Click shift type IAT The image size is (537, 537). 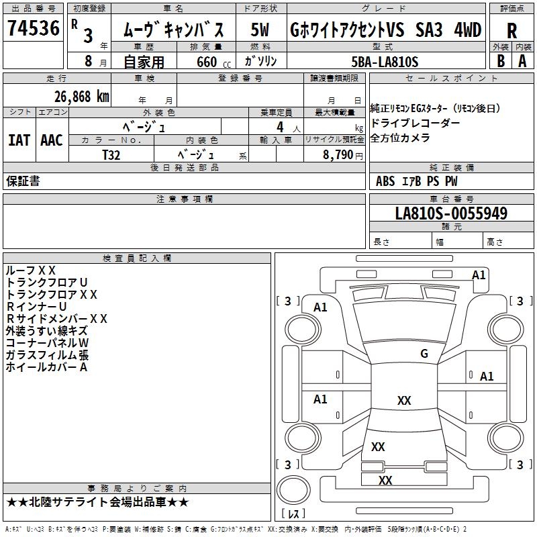coord(19,140)
